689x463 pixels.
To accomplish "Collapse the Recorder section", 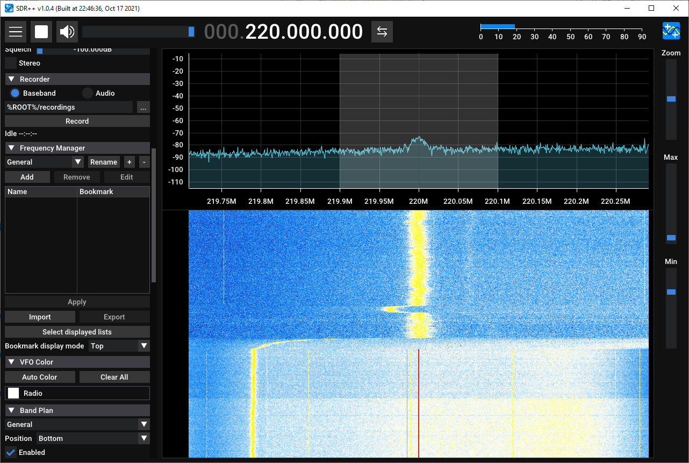I will point(77,79).
